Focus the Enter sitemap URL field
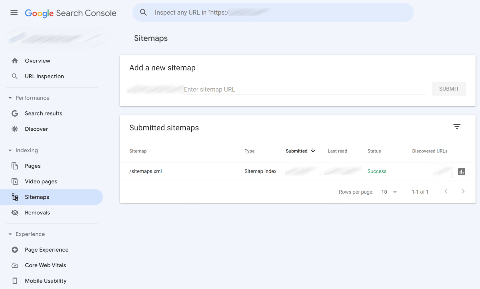 point(305,89)
